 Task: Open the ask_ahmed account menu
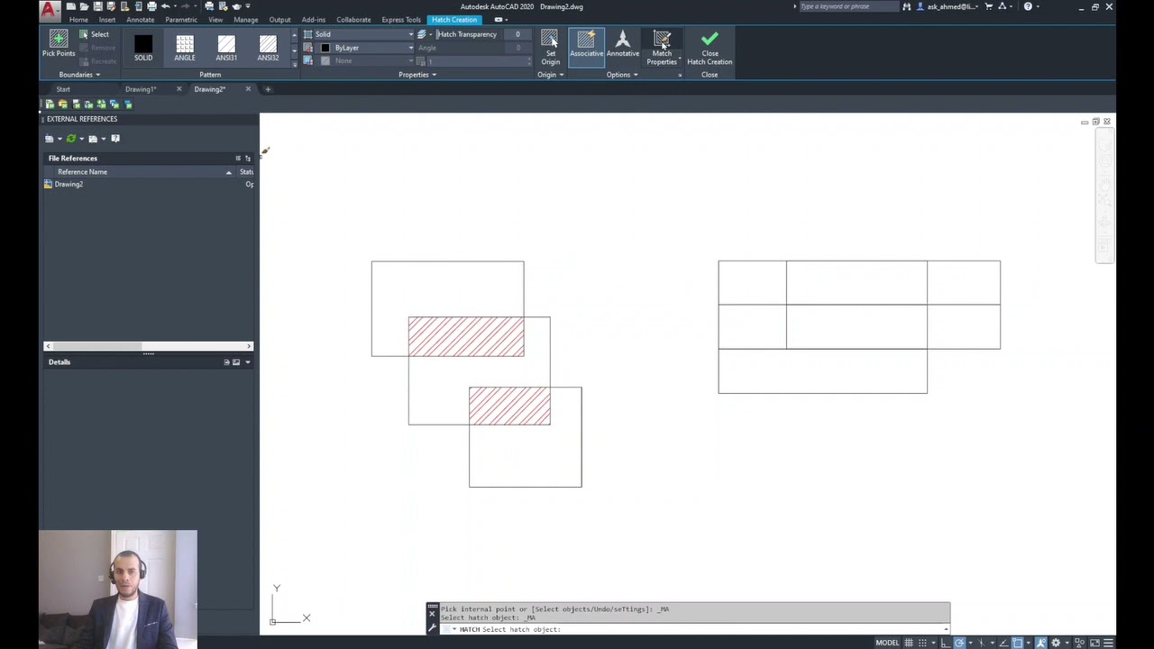(x=953, y=6)
